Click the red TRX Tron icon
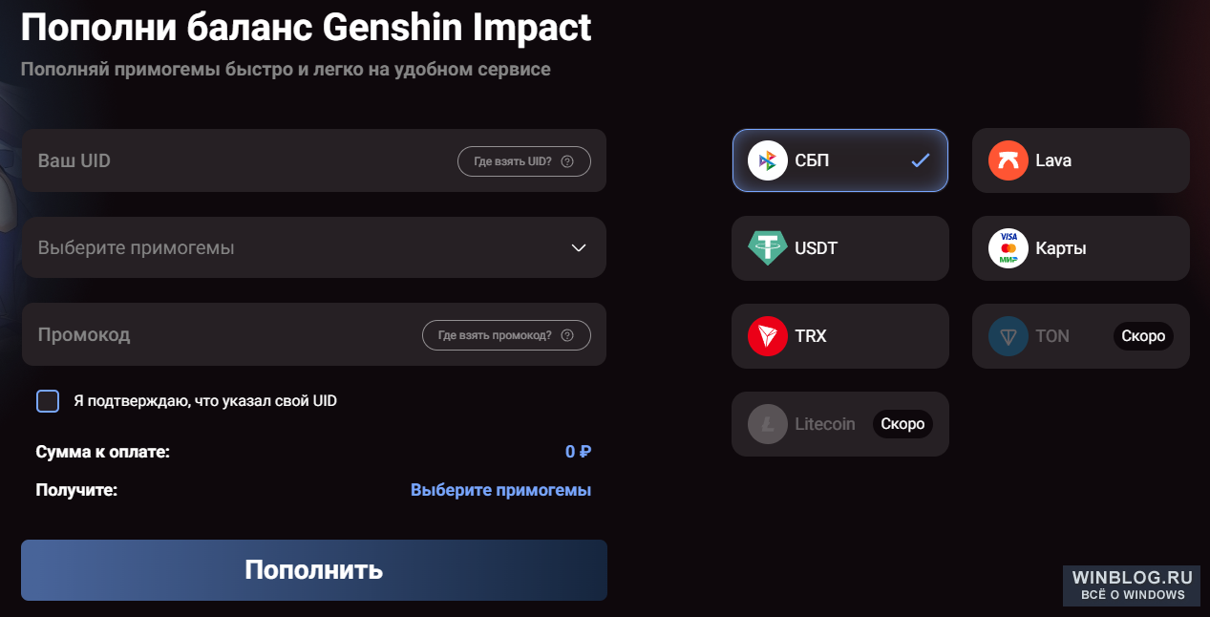This screenshot has height=617, width=1210. coord(768,336)
